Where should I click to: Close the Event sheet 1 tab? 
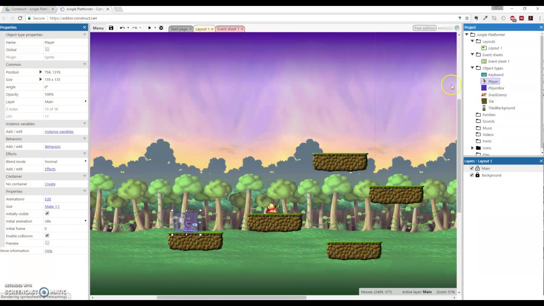click(241, 29)
